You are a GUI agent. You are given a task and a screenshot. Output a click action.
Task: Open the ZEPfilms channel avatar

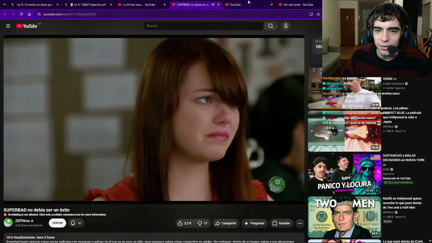(x=8, y=223)
